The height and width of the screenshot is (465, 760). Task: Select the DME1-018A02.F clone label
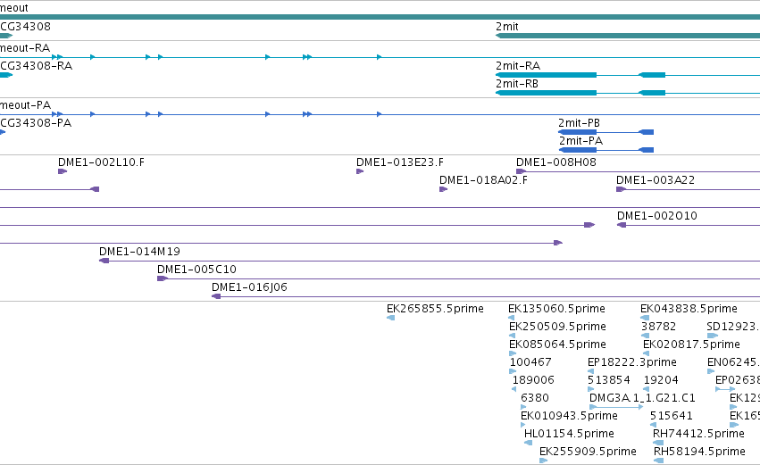[x=483, y=180]
